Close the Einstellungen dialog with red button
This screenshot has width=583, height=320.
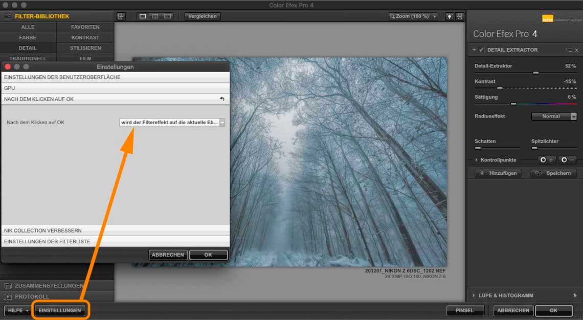[x=8, y=67]
